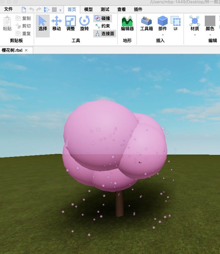Viewport: 220px width, 254px height.
Task: Click the 剪切 (Cut) button
Action: [23, 26]
